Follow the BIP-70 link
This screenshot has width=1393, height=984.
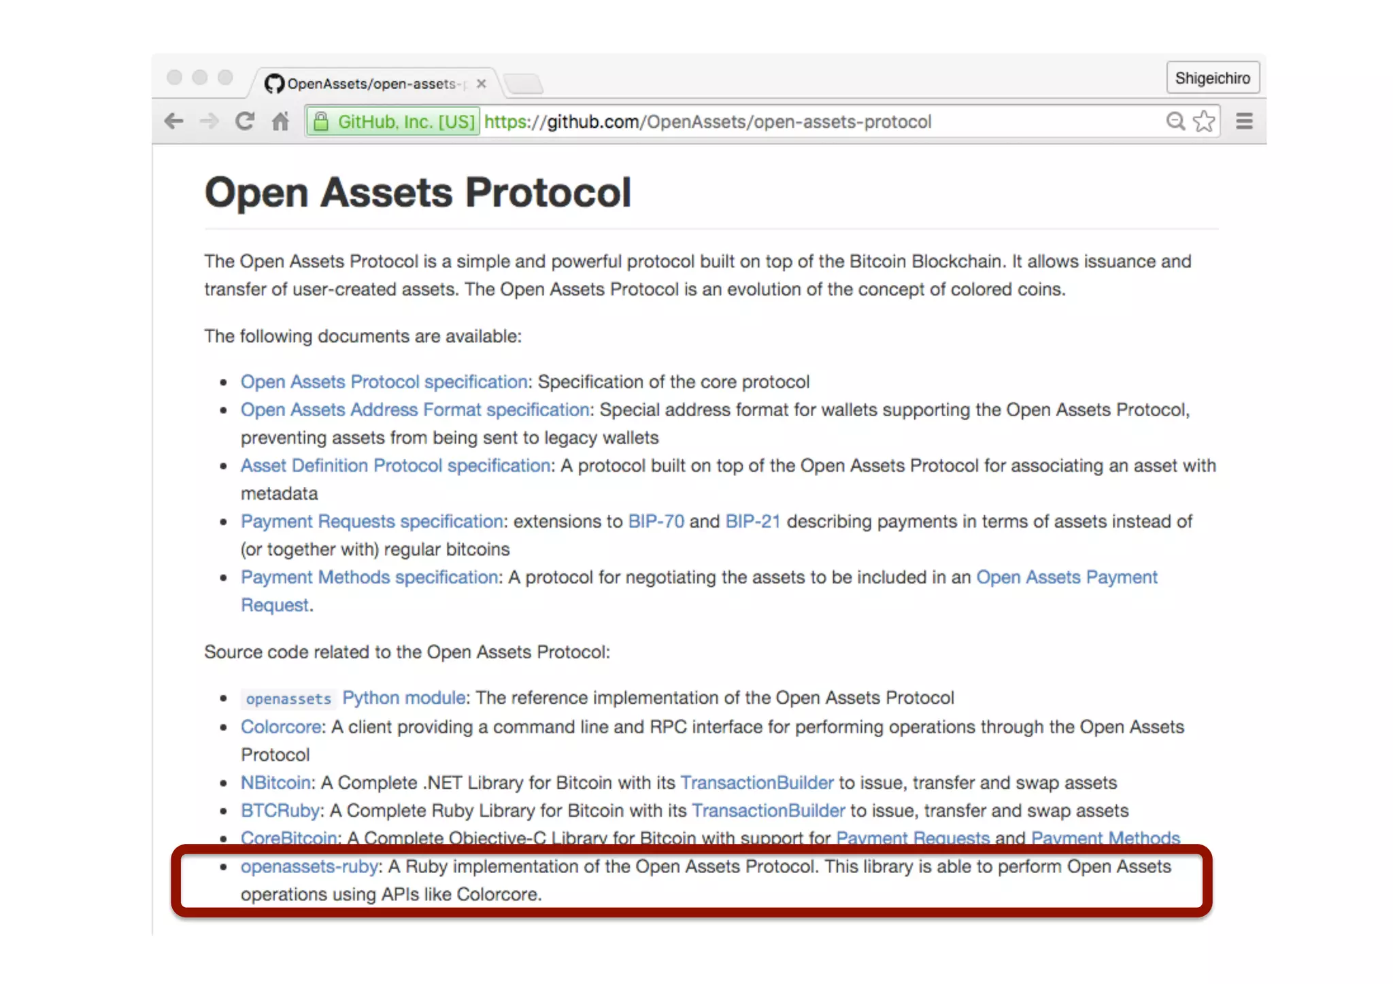tap(656, 521)
